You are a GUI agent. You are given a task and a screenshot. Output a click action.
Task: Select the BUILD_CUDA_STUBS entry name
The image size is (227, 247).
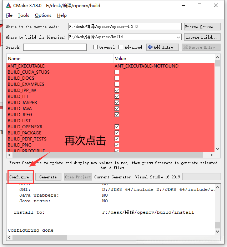point(29,72)
